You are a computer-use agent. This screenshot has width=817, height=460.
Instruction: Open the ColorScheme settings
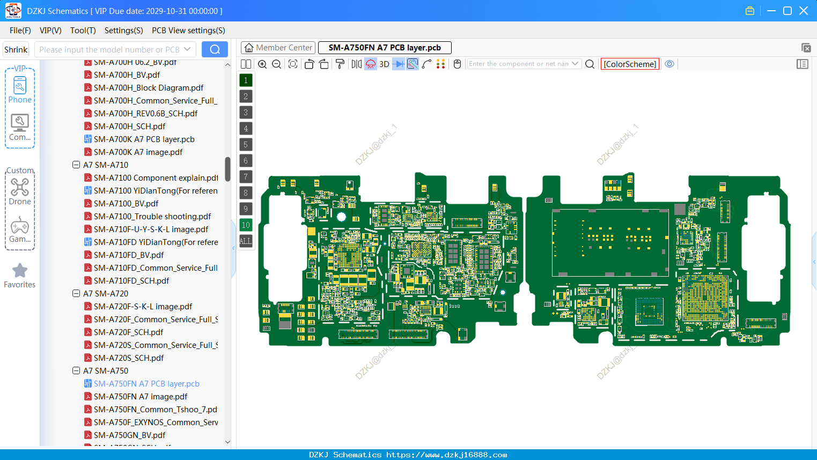(x=630, y=64)
